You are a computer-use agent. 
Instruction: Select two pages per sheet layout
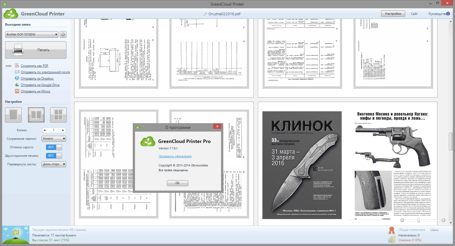[36, 115]
